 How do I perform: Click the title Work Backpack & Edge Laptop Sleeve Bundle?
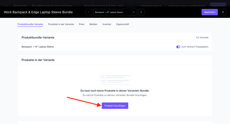(38, 12)
